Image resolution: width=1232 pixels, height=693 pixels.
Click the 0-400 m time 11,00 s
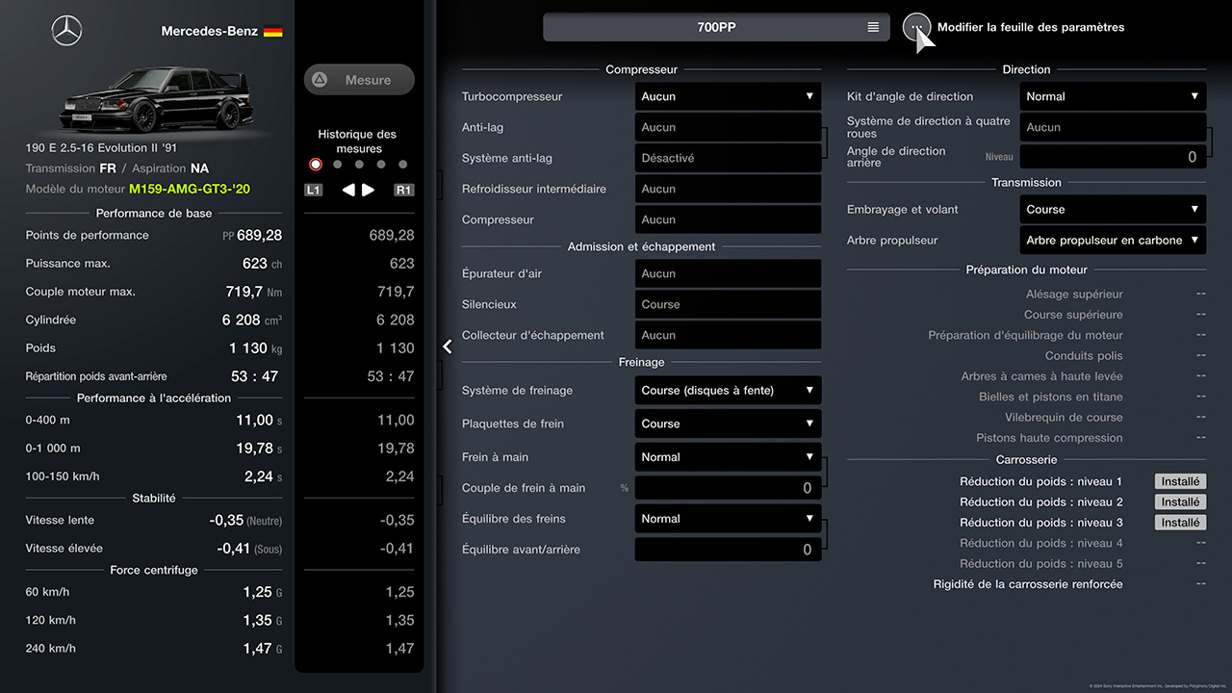(259, 420)
